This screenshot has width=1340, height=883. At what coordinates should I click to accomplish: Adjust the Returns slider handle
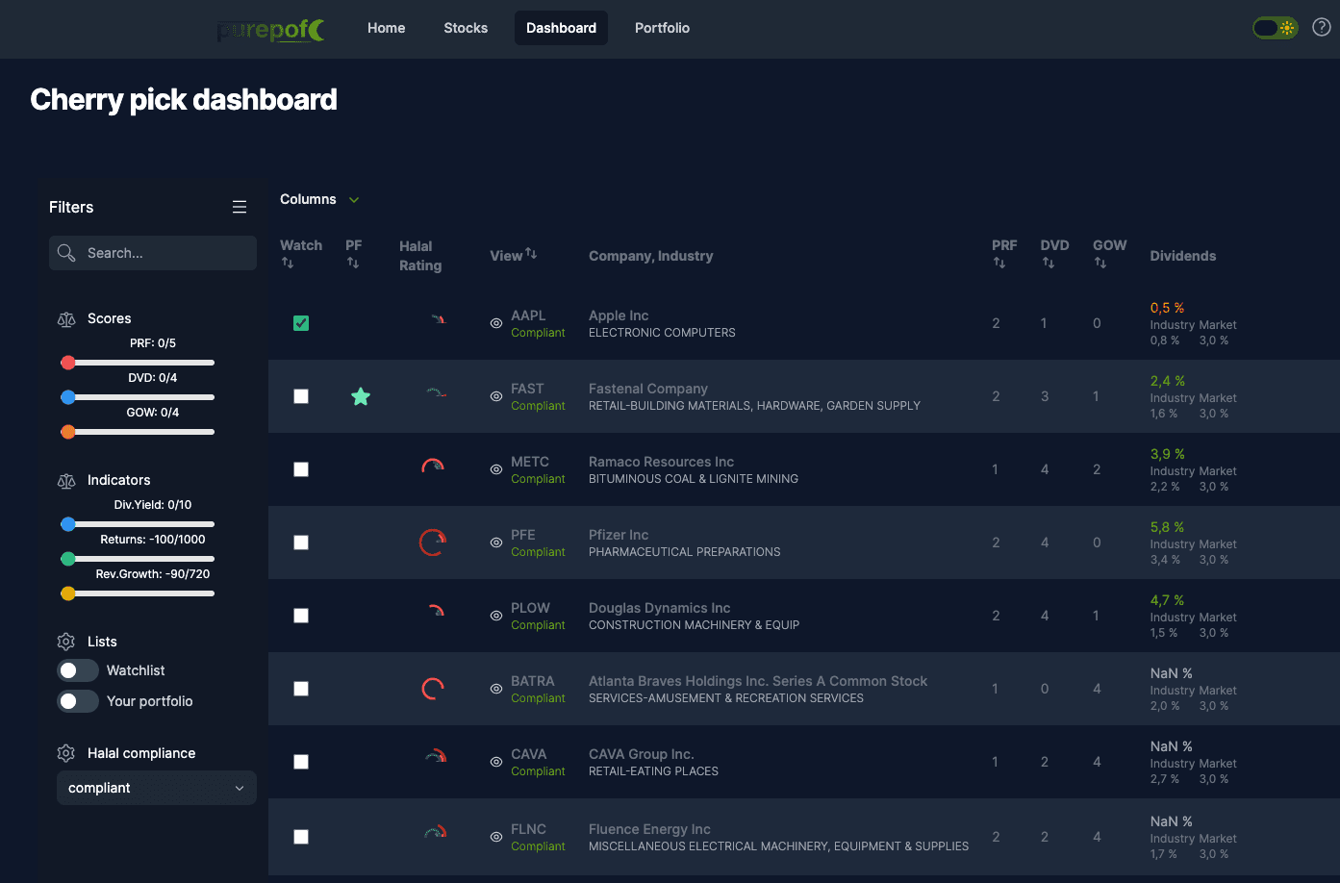(x=68, y=559)
